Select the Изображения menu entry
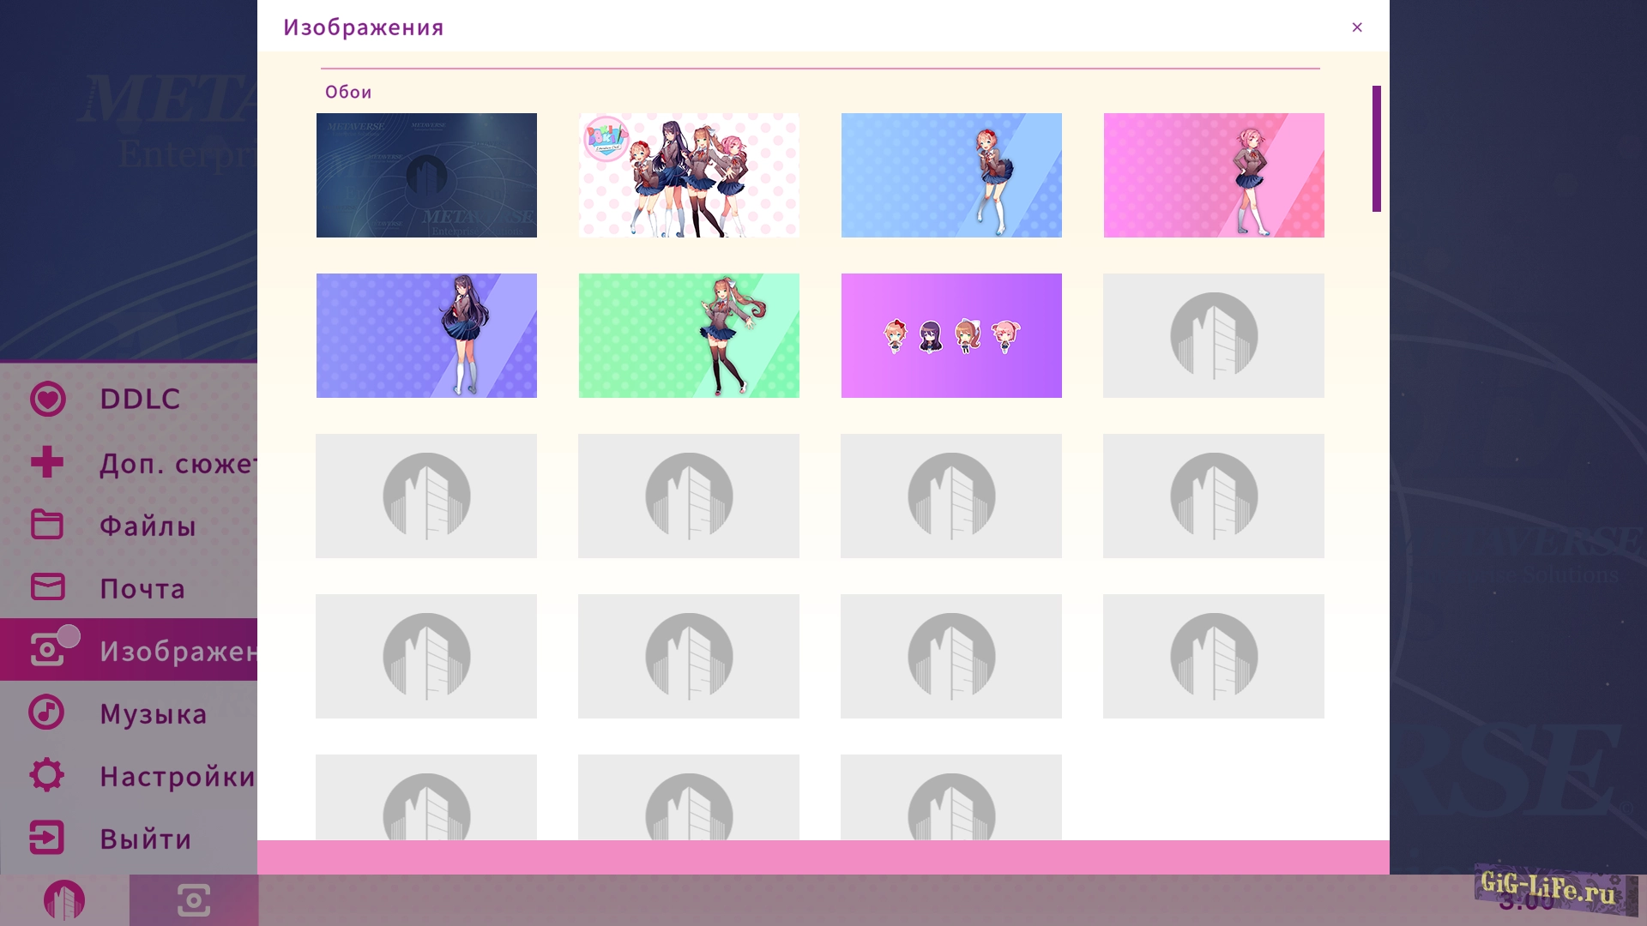 click(x=176, y=651)
